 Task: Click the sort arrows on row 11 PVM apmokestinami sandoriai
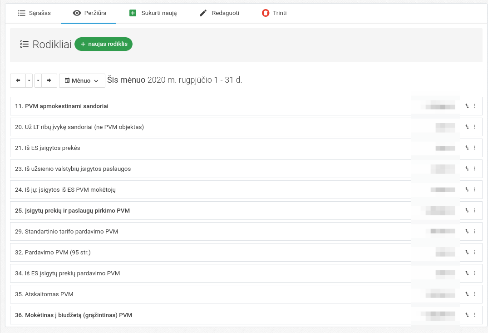(x=467, y=106)
